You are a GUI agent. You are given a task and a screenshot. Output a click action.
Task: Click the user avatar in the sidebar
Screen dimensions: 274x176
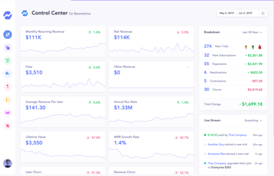coord(8,164)
